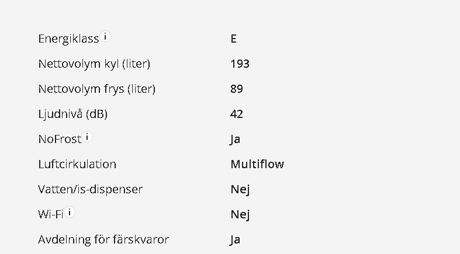
Task: Select the Nettovolym kyl (liter) label
Action: pos(94,64)
